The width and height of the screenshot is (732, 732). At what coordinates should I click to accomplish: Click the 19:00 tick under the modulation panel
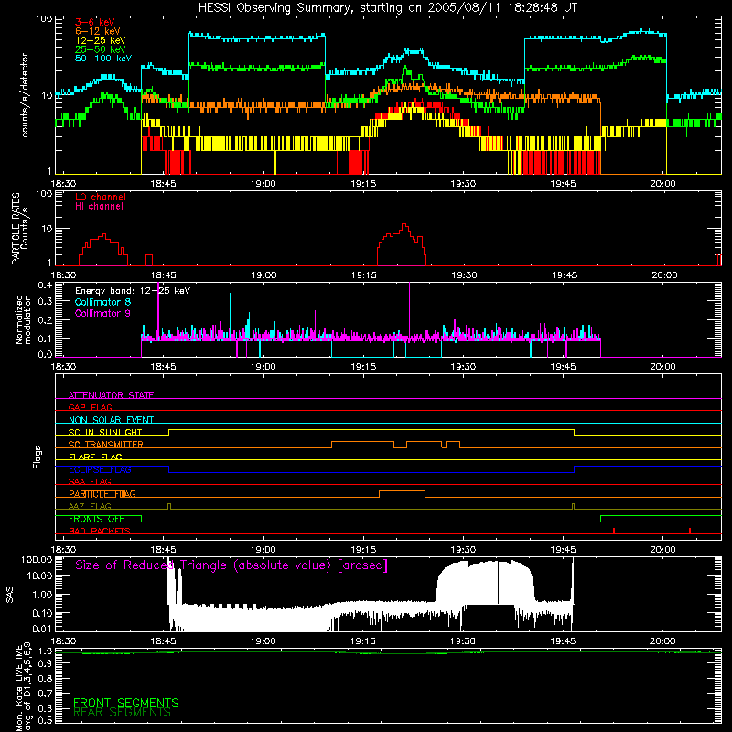pos(264,367)
